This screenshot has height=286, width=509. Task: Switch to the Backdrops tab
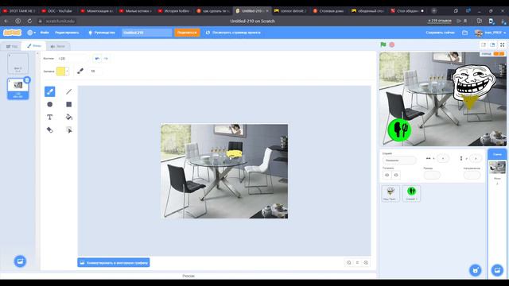tap(33, 46)
